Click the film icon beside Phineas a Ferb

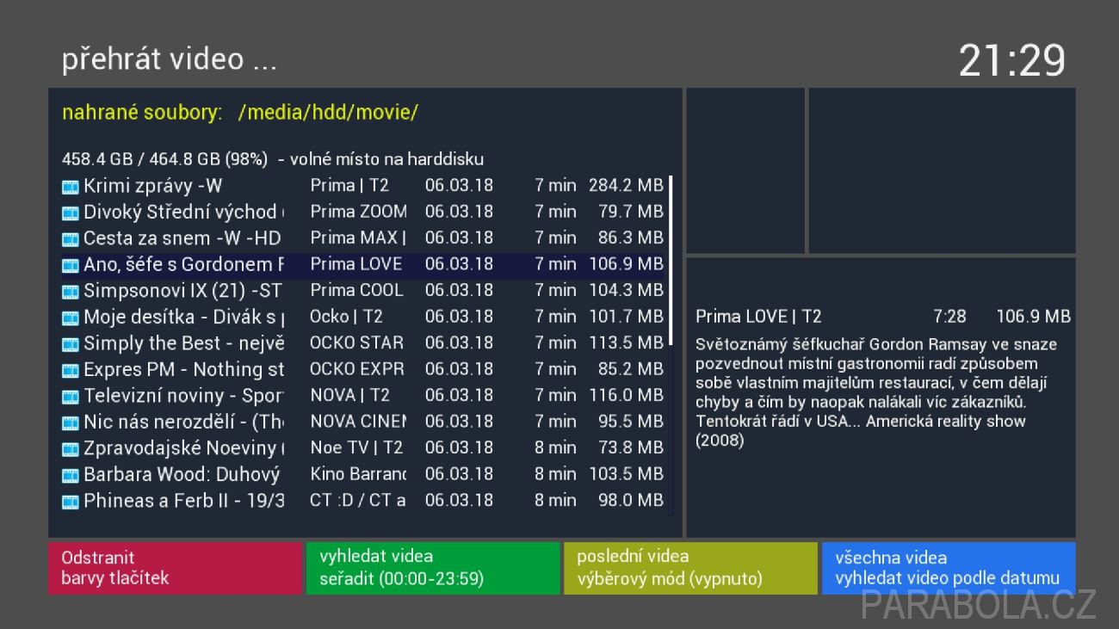coord(70,502)
